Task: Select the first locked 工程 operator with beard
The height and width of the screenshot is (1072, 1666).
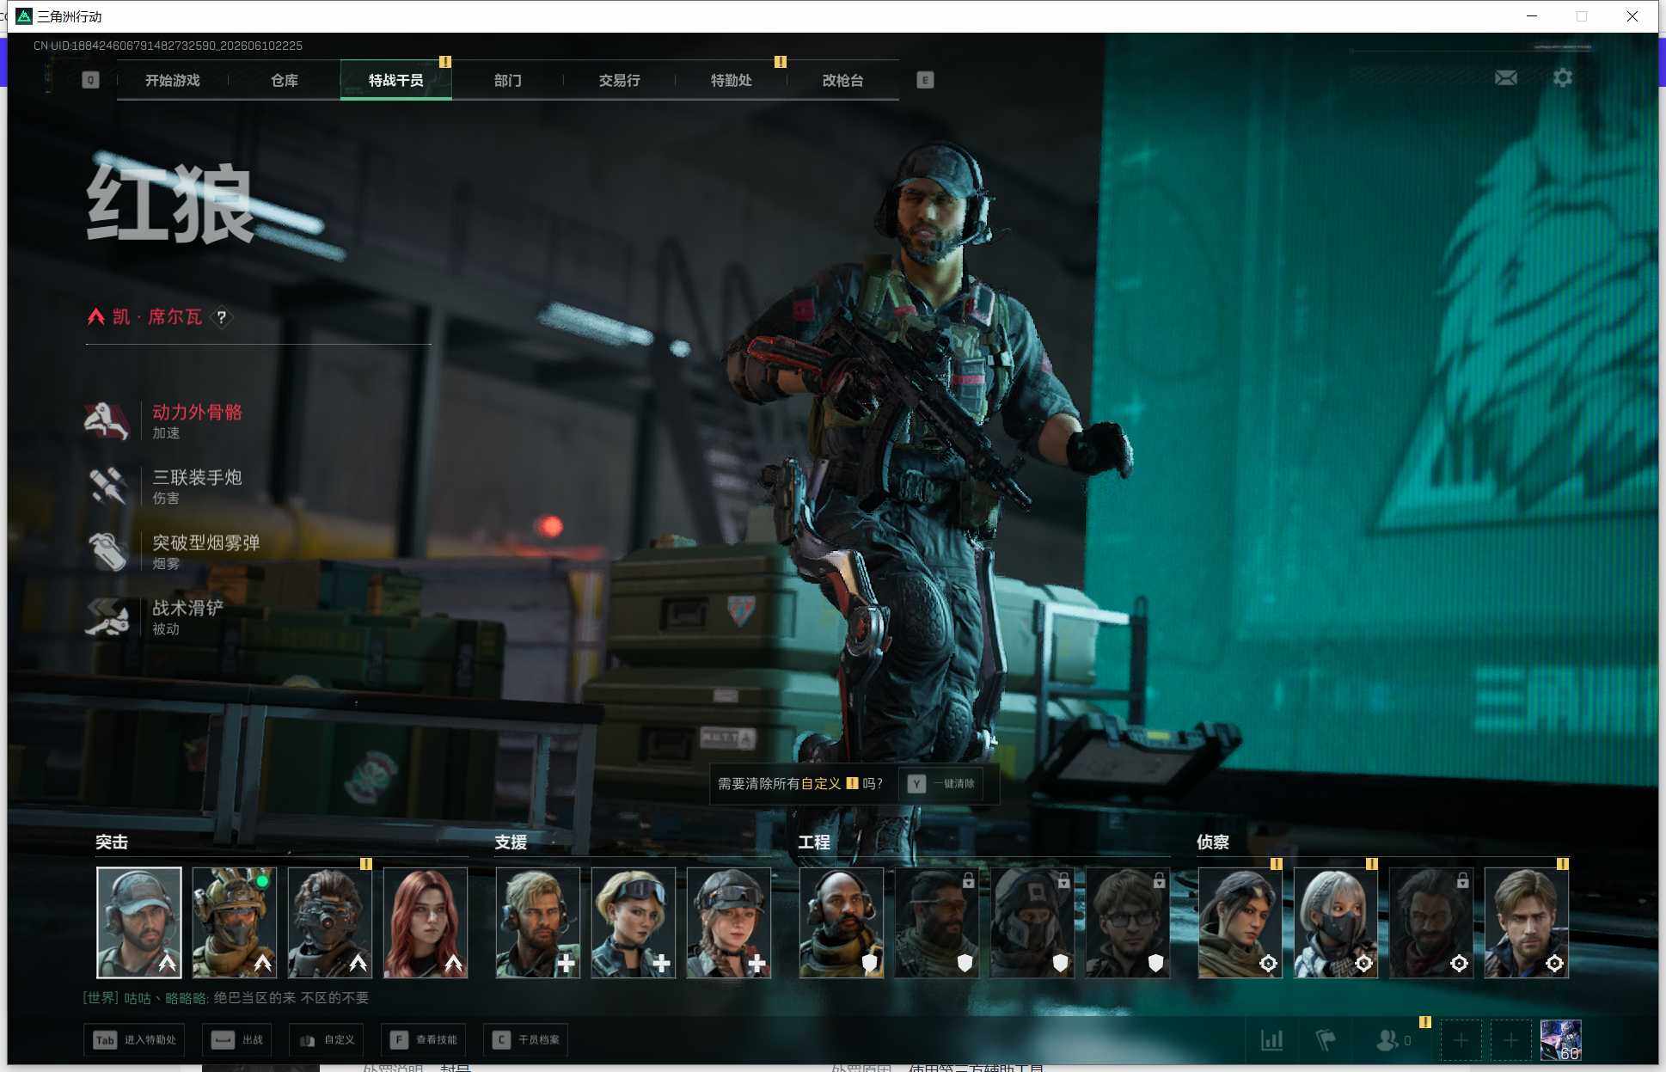Action: (937, 922)
